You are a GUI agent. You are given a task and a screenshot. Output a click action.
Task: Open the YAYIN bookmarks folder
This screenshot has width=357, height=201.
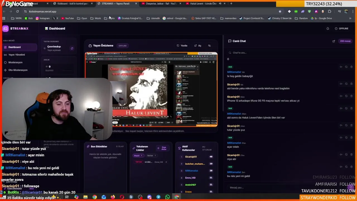point(16,18)
